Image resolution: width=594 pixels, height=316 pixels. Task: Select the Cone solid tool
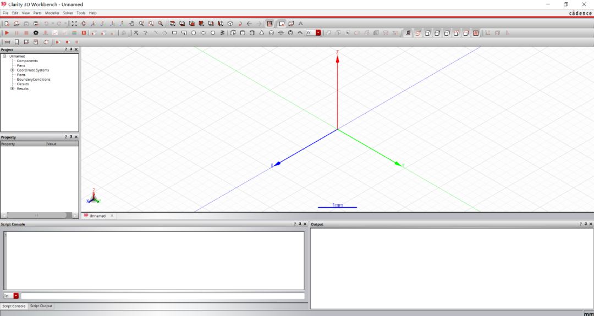click(x=262, y=33)
